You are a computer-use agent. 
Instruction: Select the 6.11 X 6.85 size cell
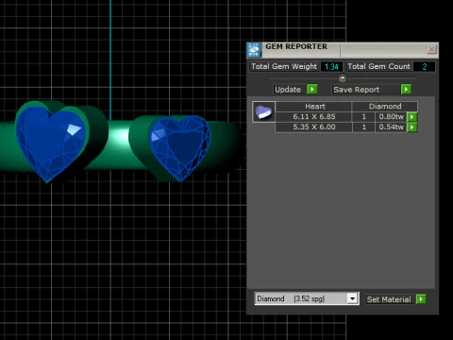(x=313, y=117)
